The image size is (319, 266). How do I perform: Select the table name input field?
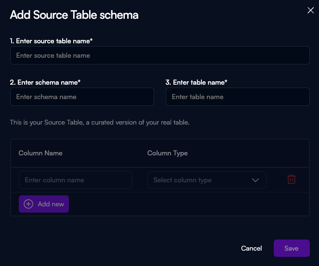pyautogui.click(x=238, y=97)
